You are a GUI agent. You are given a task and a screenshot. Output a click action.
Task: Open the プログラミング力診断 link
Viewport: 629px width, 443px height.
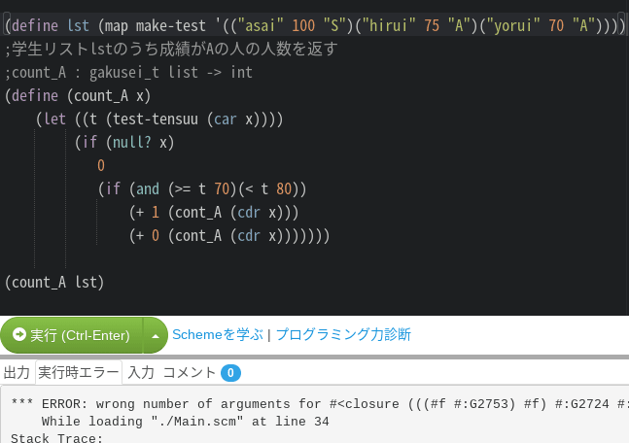(343, 334)
